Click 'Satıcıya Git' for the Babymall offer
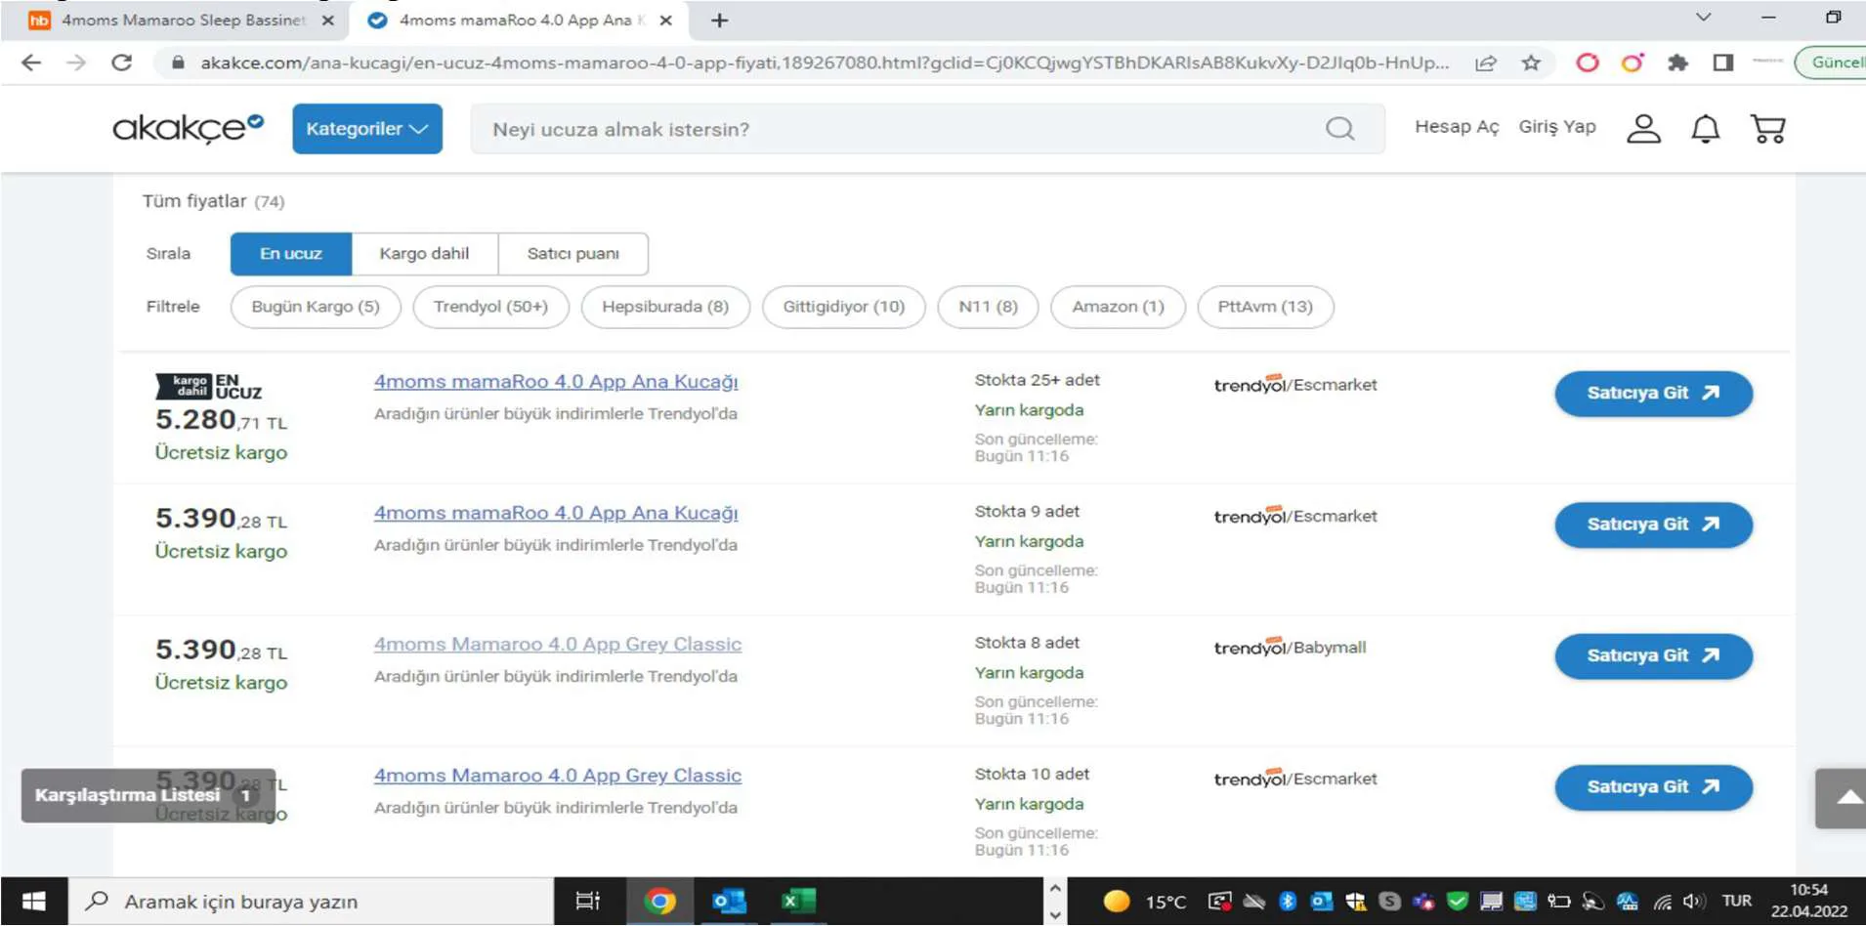 tap(1653, 656)
